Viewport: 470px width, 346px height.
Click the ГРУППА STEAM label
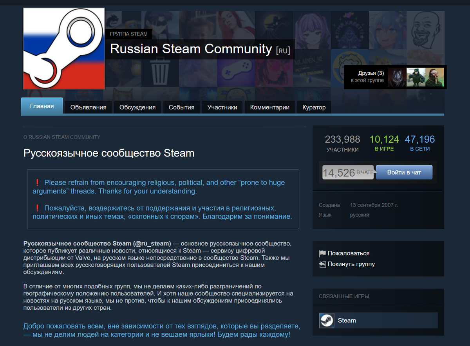129,34
